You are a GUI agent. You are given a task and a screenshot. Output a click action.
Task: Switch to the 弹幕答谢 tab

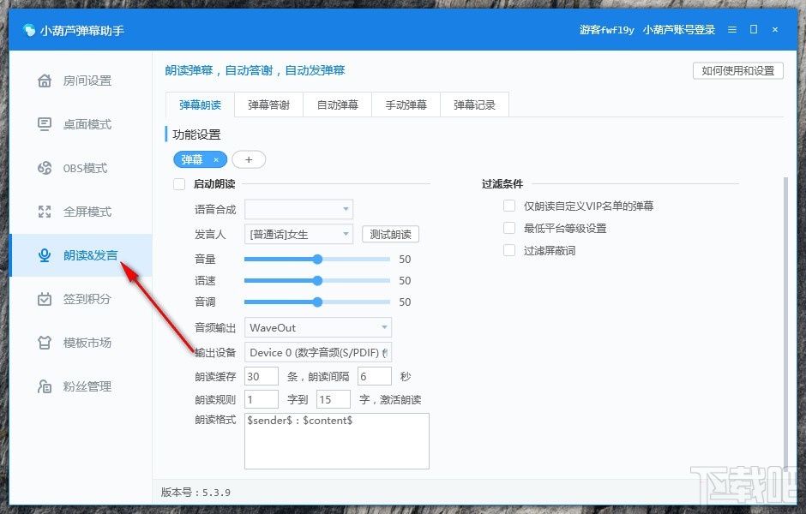coord(268,104)
